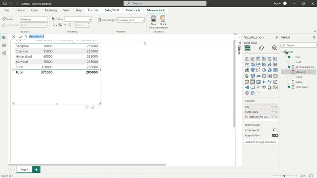Collapse the EMP table tree

[283, 52]
